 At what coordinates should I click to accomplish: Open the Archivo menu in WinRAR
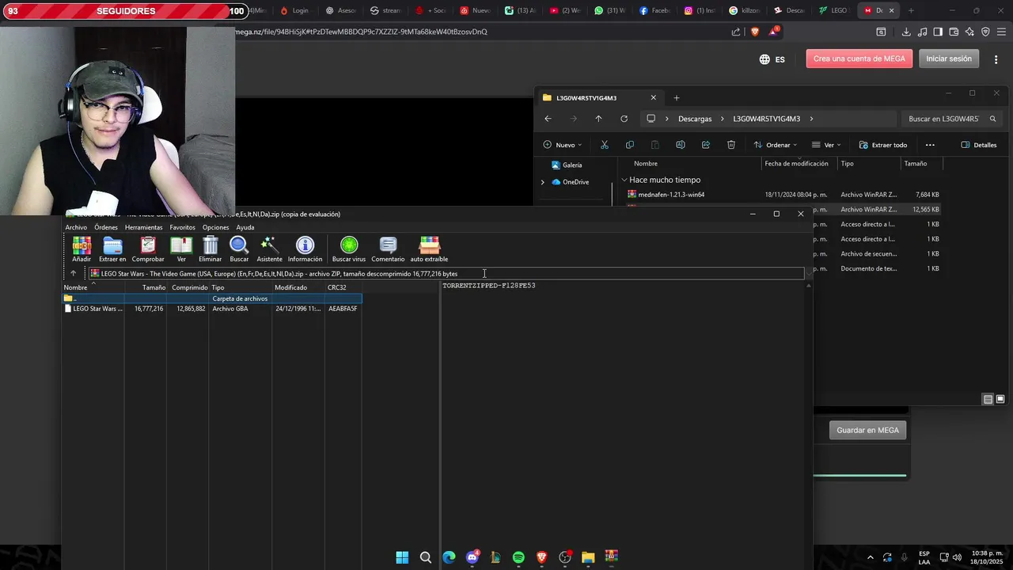pos(76,227)
